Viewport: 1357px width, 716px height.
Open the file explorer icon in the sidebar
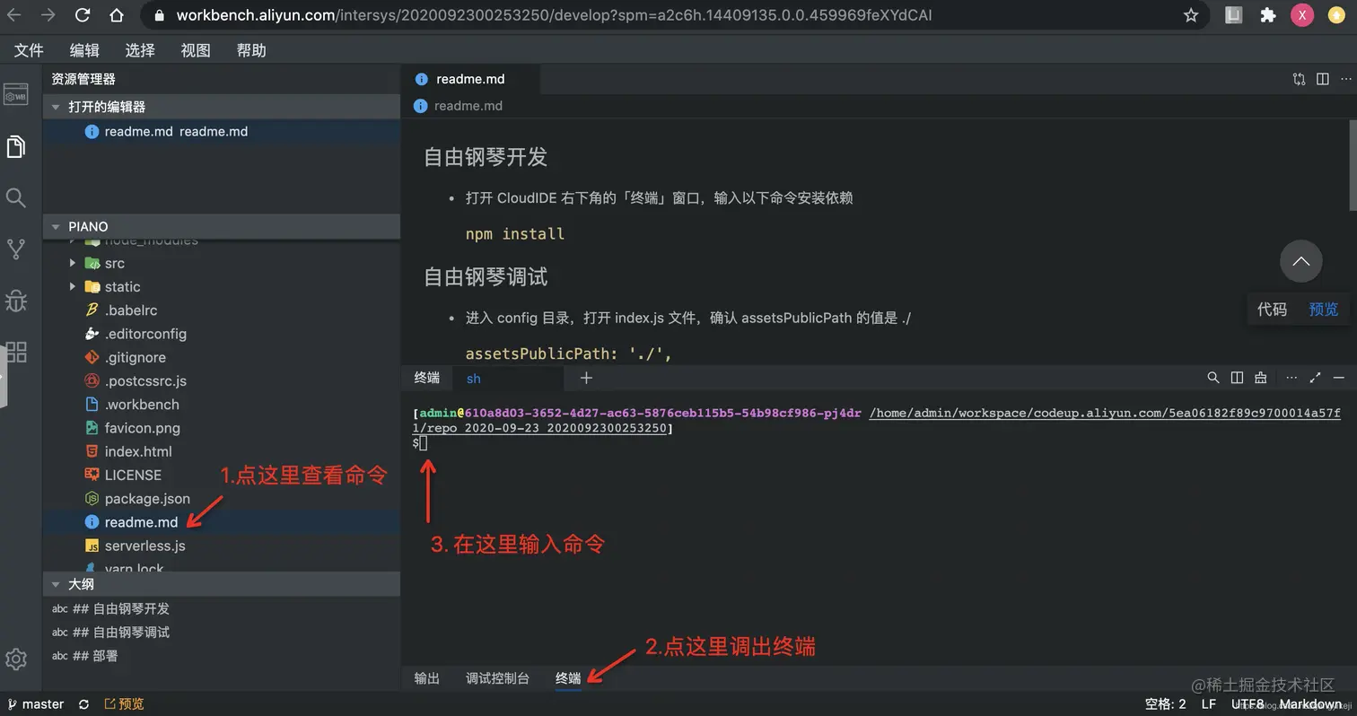pos(16,145)
